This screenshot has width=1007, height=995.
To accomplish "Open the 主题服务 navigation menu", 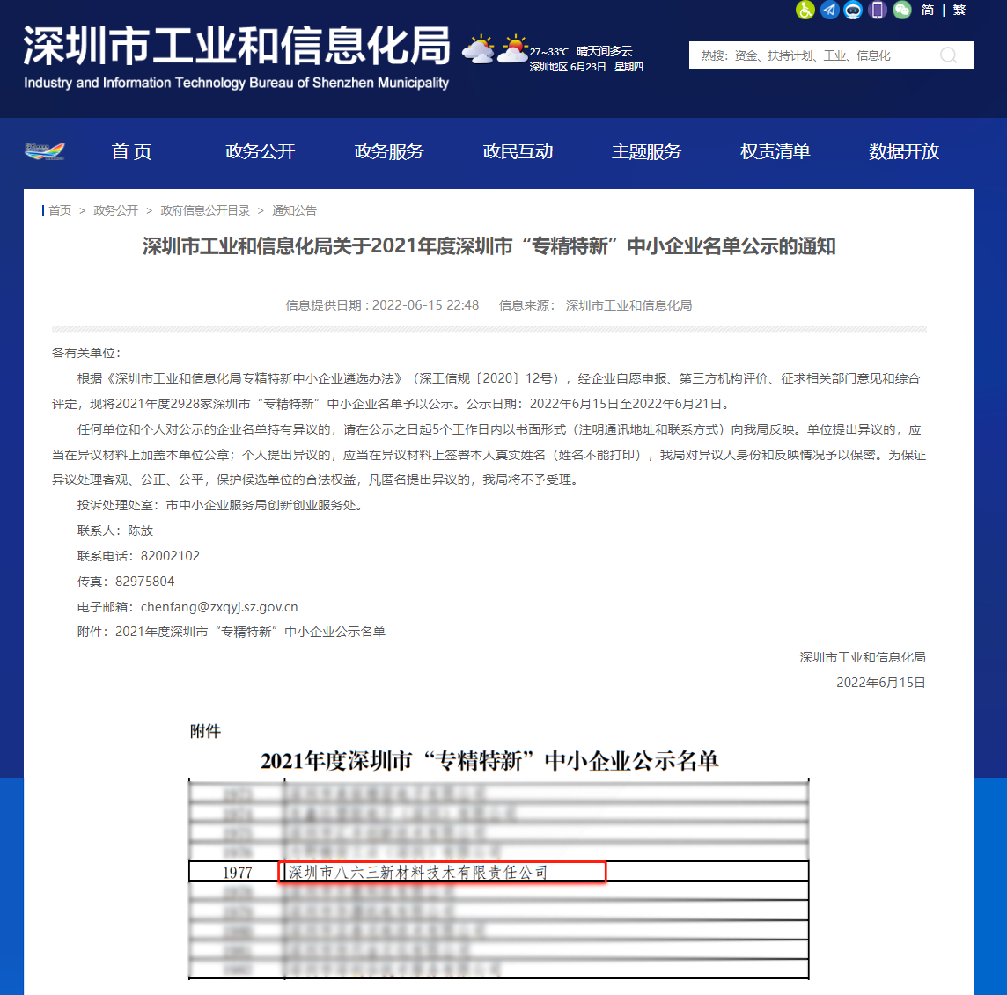I will 646,151.
